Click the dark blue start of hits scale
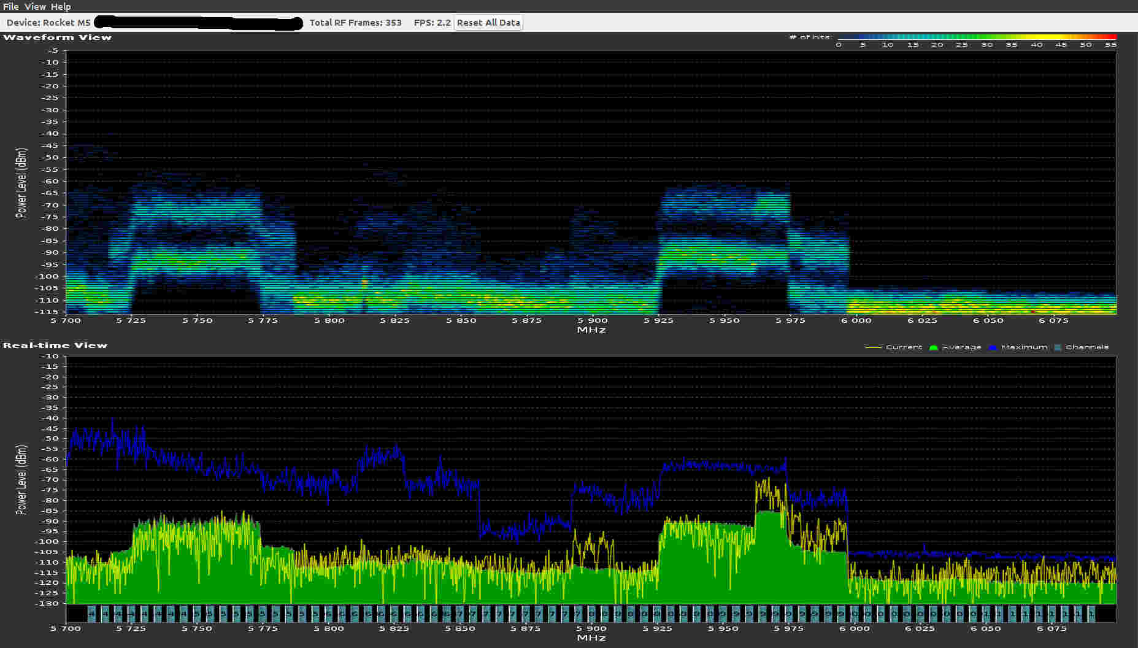The width and height of the screenshot is (1138, 648). 840,37
